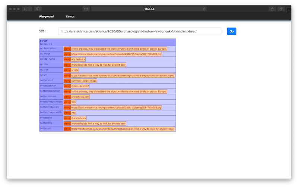The height and width of the screenshot is (187, 298).
Task: Click the 'summary_large_image' value
Action: 84,81
